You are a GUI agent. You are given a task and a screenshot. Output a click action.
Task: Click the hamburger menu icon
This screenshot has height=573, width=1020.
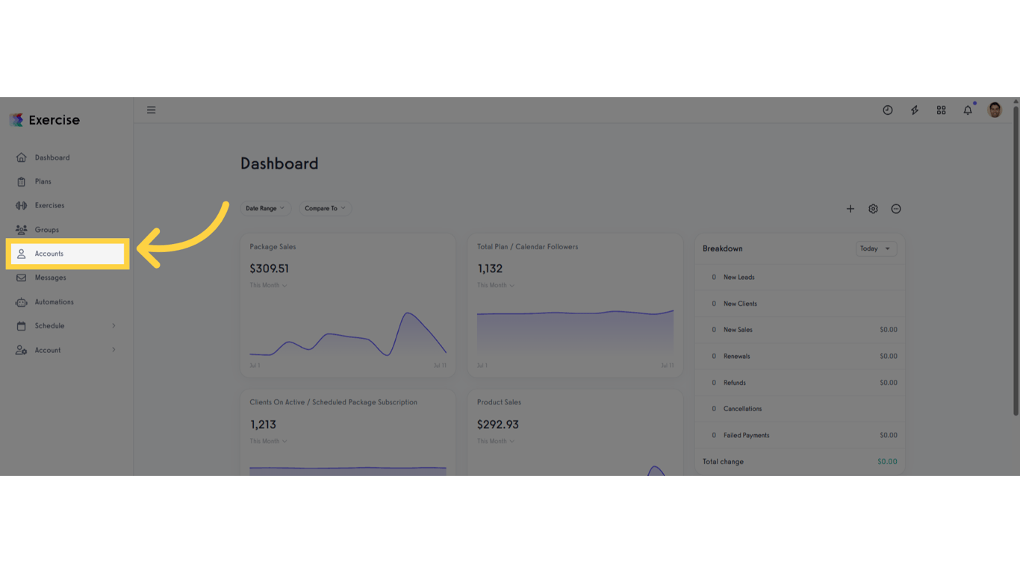coord(151,110)
